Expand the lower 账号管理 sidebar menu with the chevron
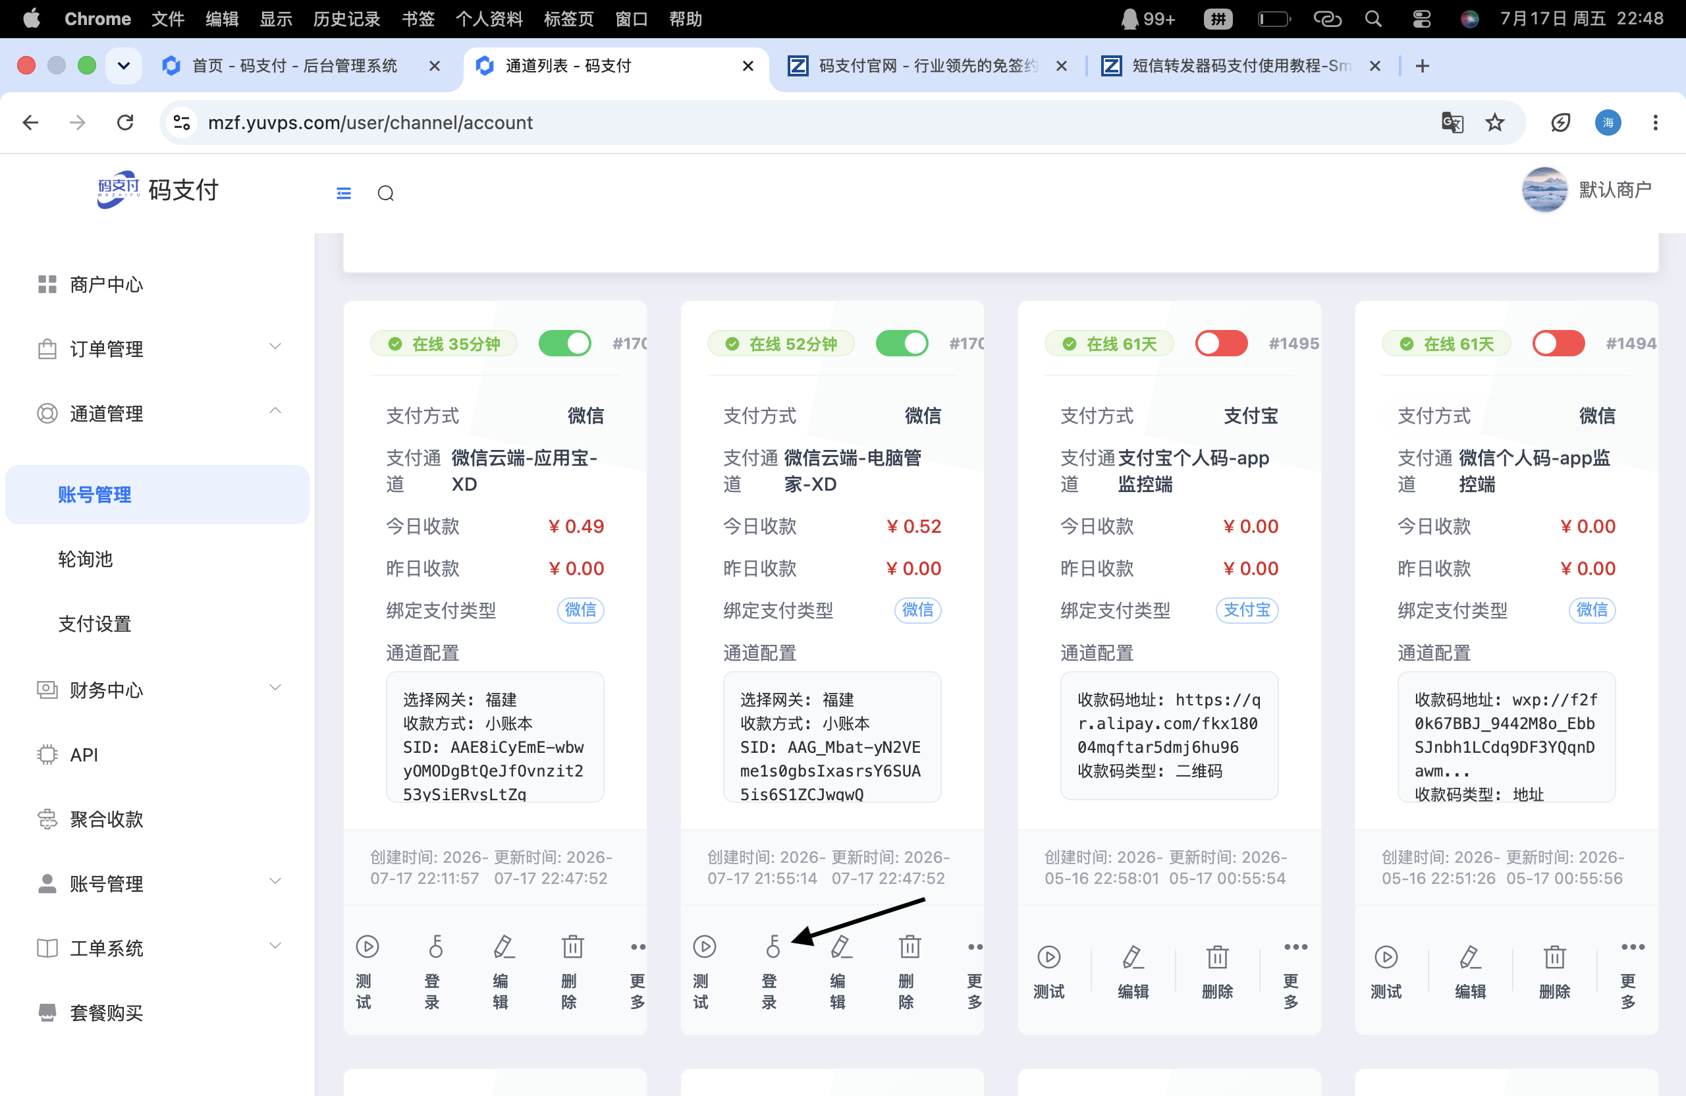The height and width of the screenshot is (1096, 1686). pyautogui.click(x=275, y=881)
